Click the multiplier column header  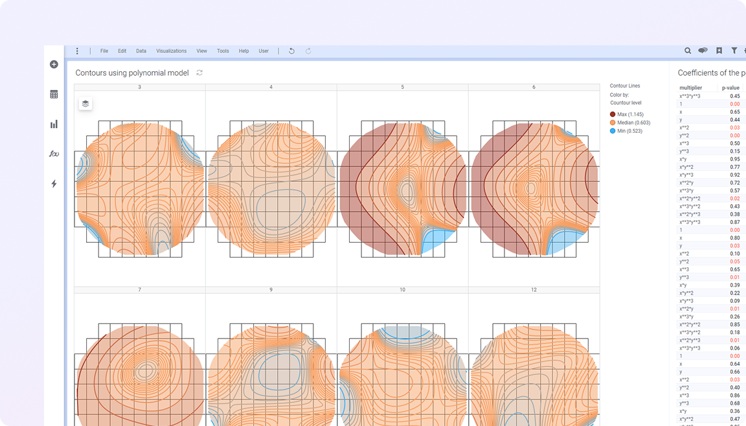(692, 88)
